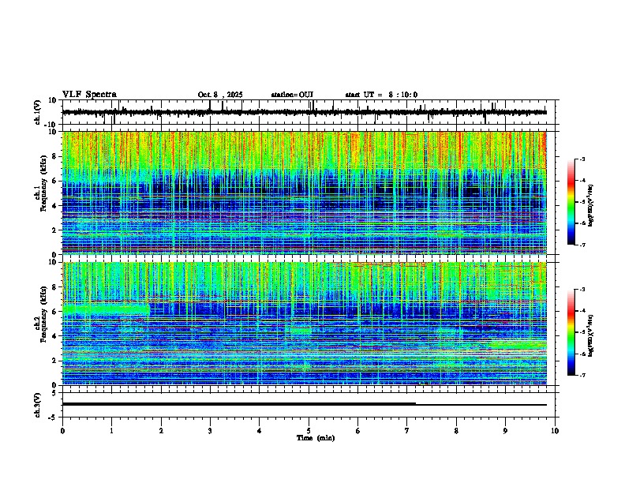Image resolution: width=625 pixels, height=483 pixels.
Task: Click the "6" tick on ch.2 frequency axis
Action: click(54, 312)
